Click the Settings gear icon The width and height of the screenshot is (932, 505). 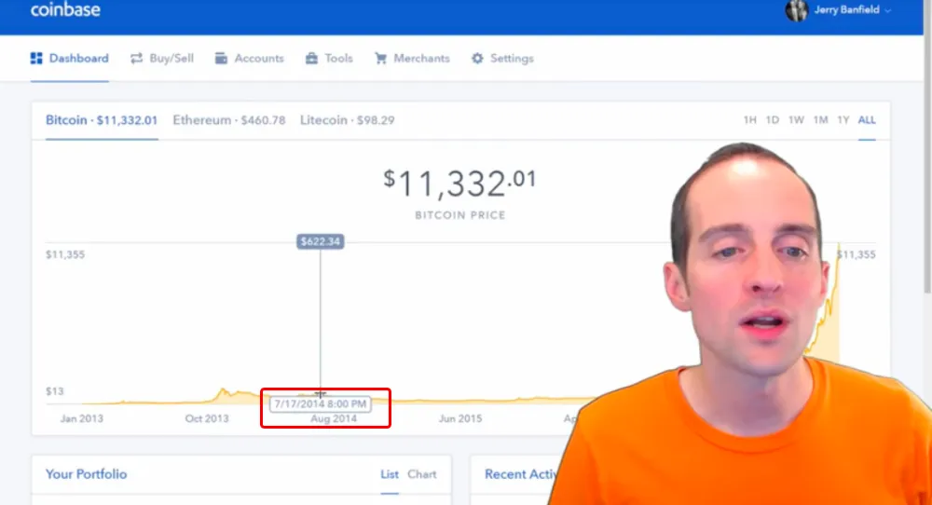477,58
